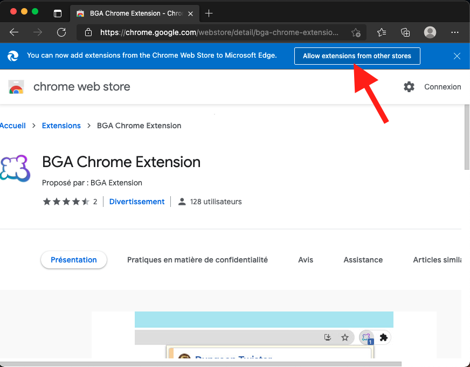Open the user profile avatar
470x367 pixels.
[x=430, y=32]
